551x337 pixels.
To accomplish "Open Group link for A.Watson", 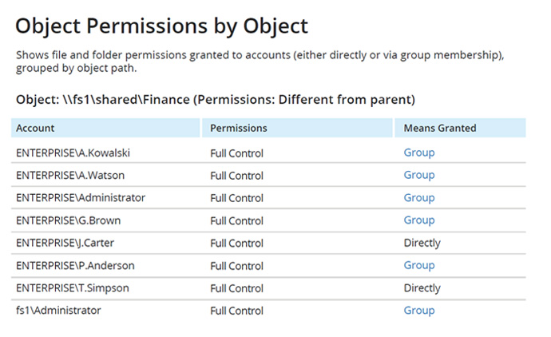I will [419, 176].
